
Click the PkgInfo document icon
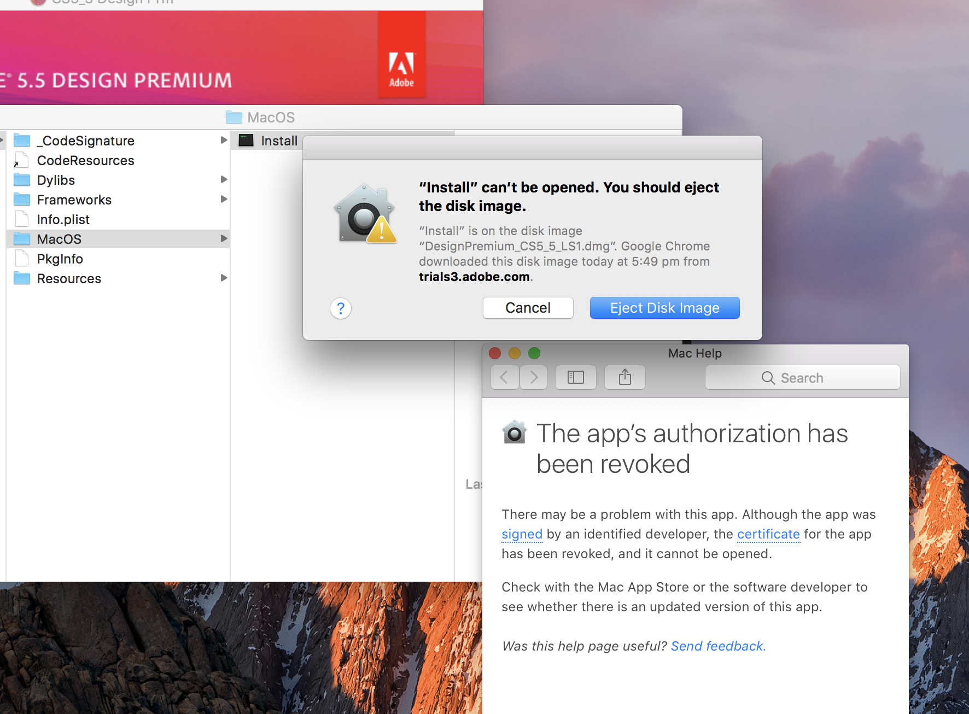click(x=22, y=259)
